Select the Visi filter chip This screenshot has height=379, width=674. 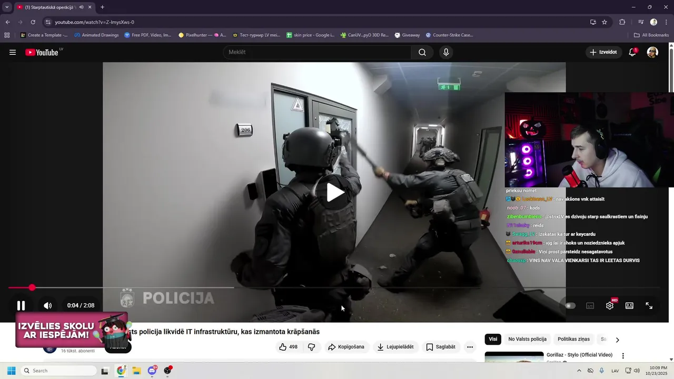pyautogui.click(x=493, y=339)
